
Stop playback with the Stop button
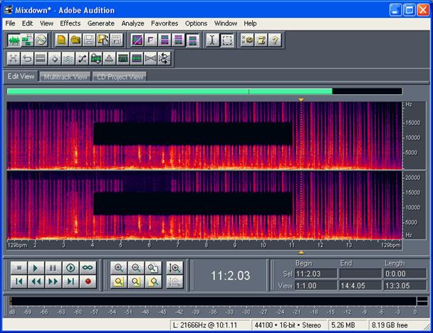pyautogui.click(x=19, y=268)
